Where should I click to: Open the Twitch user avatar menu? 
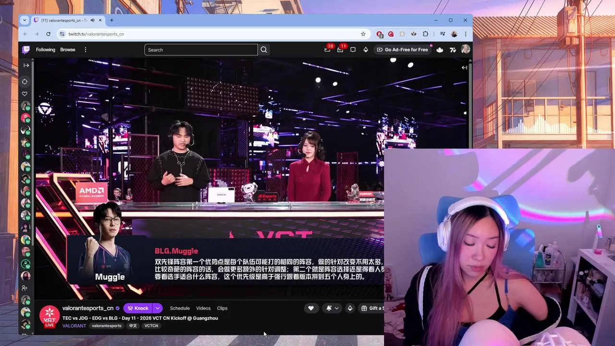[x=465, y=49]
